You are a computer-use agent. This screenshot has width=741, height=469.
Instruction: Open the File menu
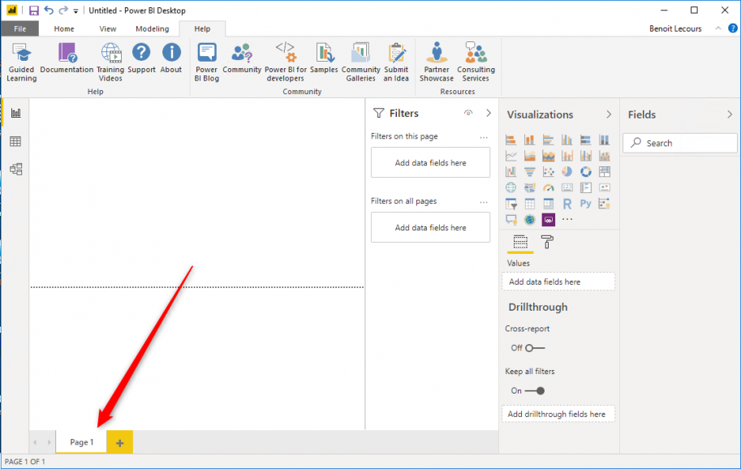19,28
